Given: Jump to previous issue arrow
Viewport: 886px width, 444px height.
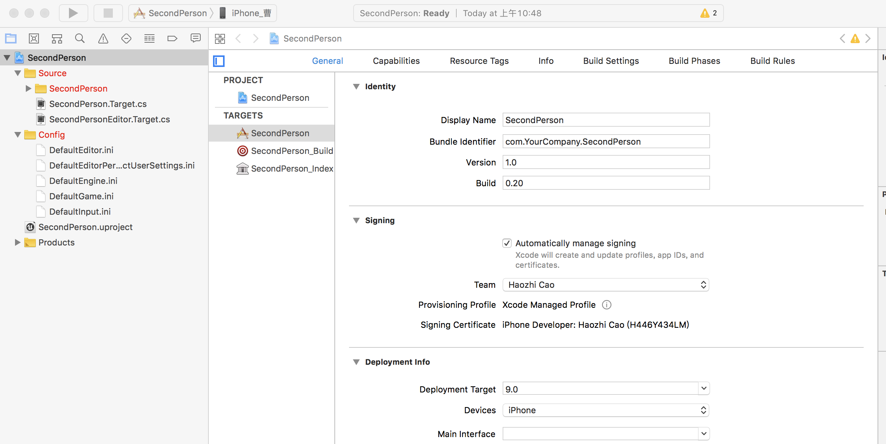Looking at the screenshot, I should tap(842, 38).
